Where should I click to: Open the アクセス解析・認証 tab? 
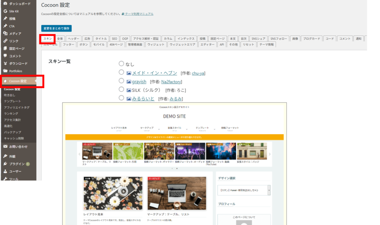[x=145, y=39]
